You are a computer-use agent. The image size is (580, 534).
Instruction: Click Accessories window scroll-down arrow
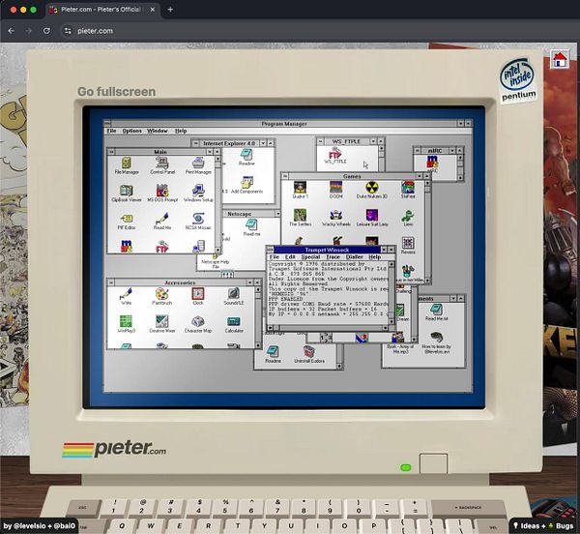click(258, 344)
